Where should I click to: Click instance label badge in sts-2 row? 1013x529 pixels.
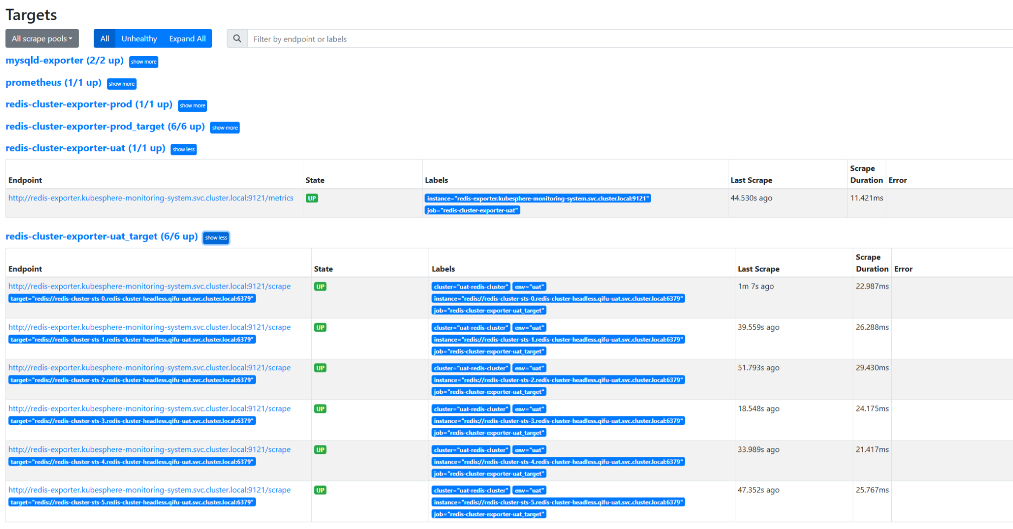click(558, 380)
